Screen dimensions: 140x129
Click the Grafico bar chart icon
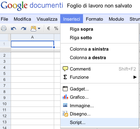tap(65, 97)
